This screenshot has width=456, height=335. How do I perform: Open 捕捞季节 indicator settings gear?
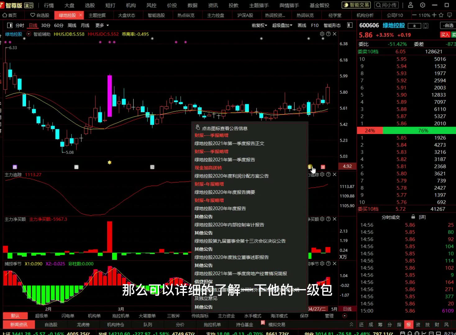[322, 263]
